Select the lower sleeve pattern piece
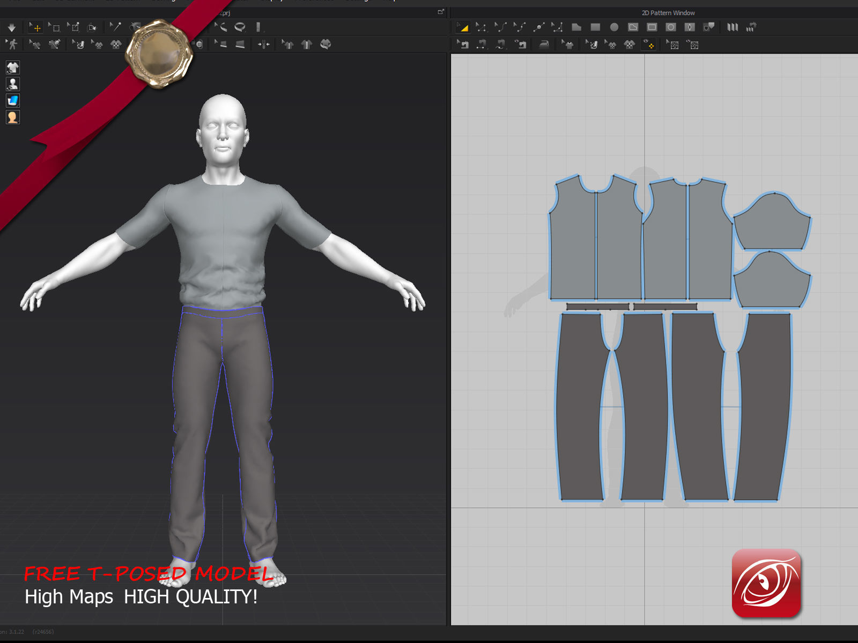 pos(772,281)
